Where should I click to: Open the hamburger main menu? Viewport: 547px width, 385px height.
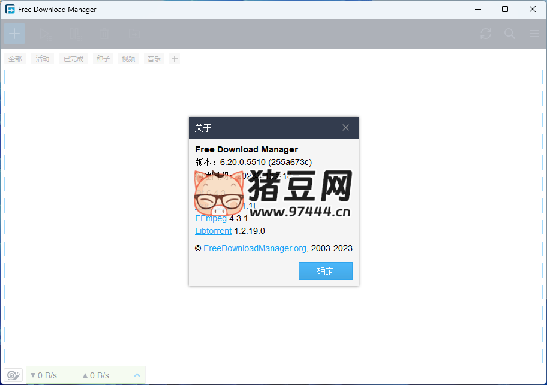534,34
